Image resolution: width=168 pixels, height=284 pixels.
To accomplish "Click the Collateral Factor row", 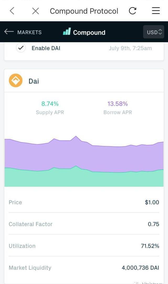I will click(x=84, y=224).
